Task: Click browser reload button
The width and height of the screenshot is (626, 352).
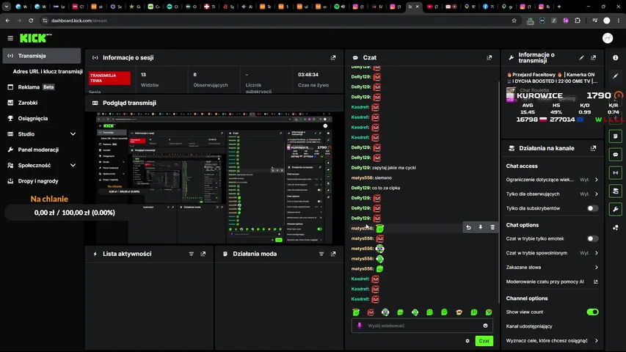Action: 31,21
